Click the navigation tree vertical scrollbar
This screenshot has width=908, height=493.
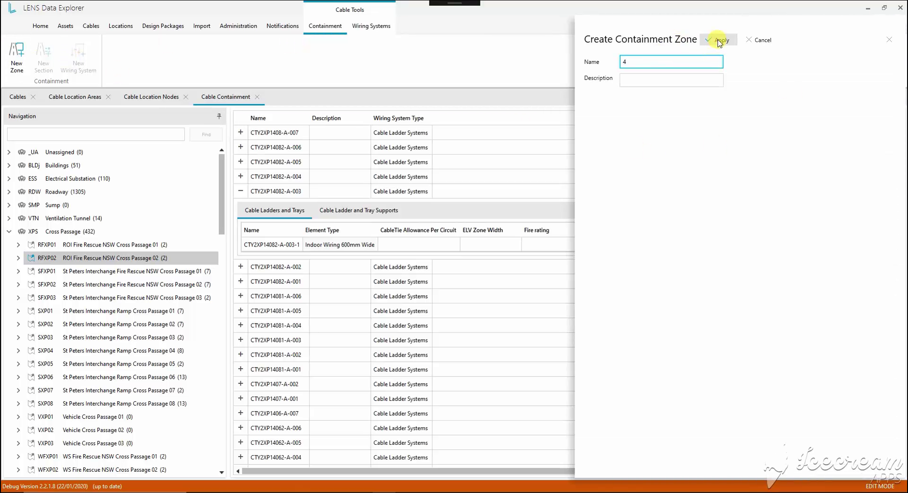pyautogui.click(x=221, y=194)
